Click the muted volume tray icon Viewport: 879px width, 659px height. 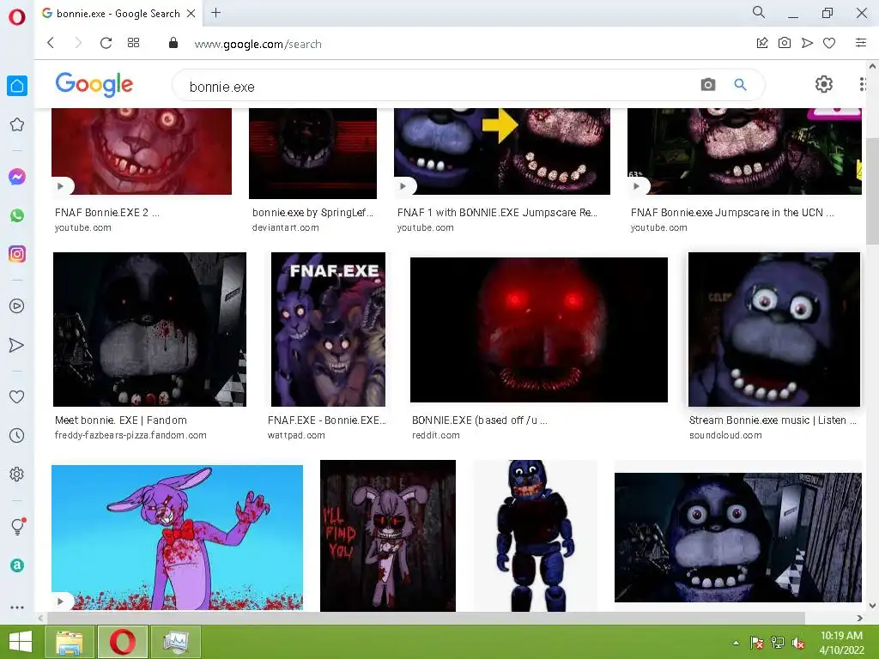pos(798,643)
